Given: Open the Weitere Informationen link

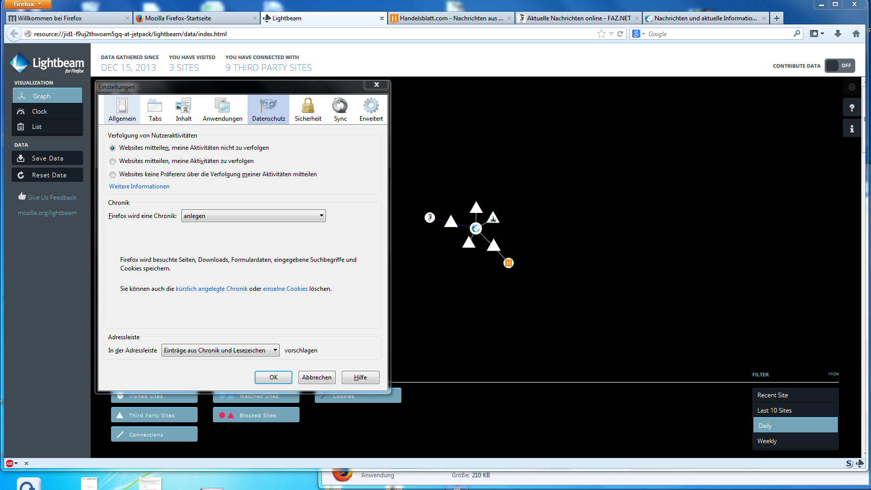Looking at the screenshot, I should coord(139,186).
